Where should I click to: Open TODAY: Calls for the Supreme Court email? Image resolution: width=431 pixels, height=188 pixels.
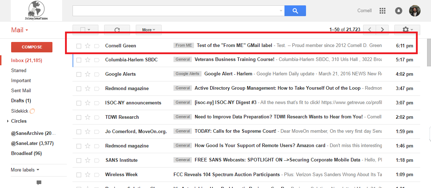[236, 131]
